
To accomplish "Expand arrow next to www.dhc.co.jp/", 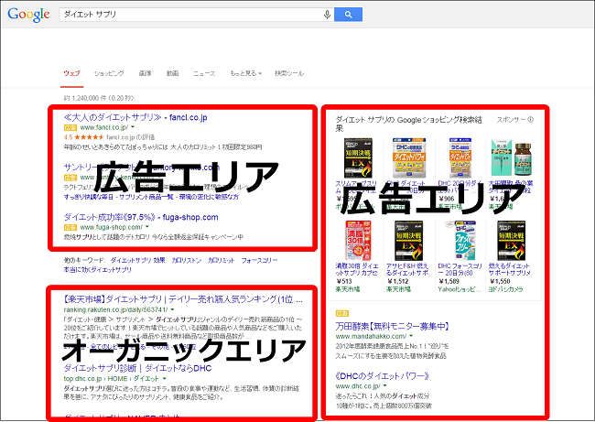I will [x=384, y=386].
